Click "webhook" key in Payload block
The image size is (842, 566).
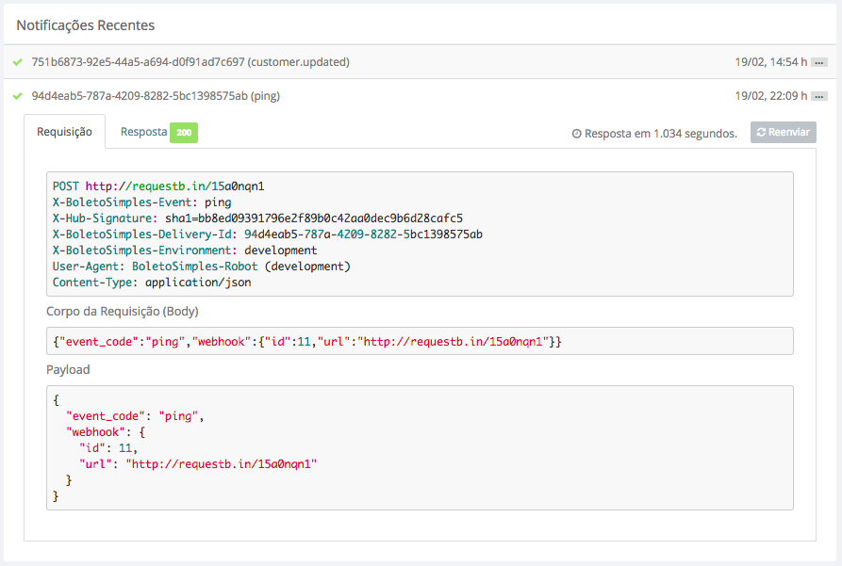[95, 432]
